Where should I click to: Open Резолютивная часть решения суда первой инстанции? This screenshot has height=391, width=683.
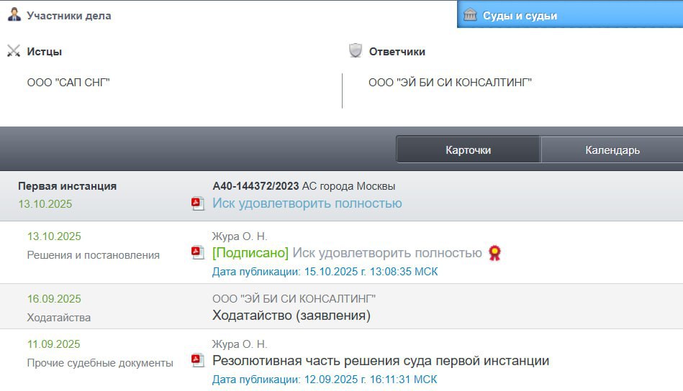[380, 361]
